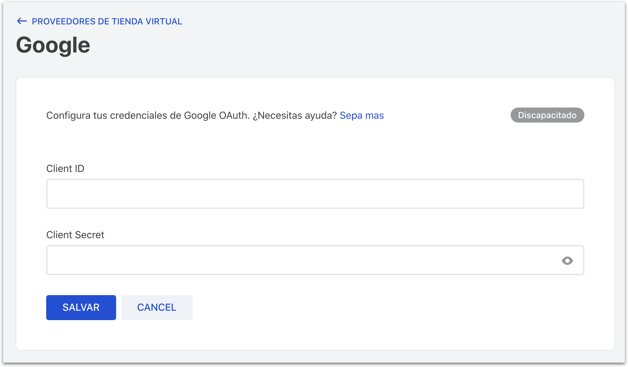The height and width of the screenshot is (367, 628).
Task: Save the Google OAuth credentials
Action: pos(81,307)
